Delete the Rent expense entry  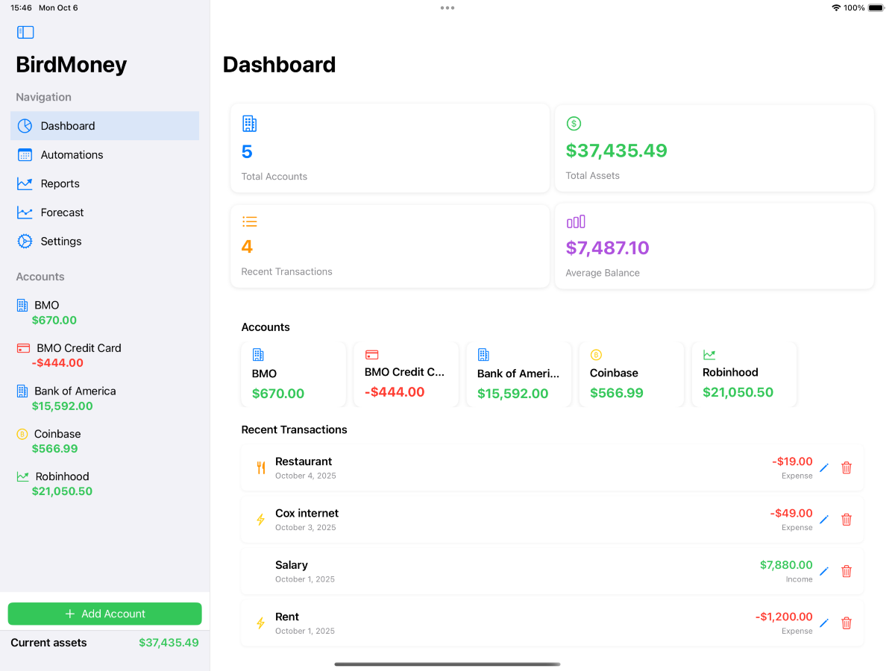pos(847,623)
